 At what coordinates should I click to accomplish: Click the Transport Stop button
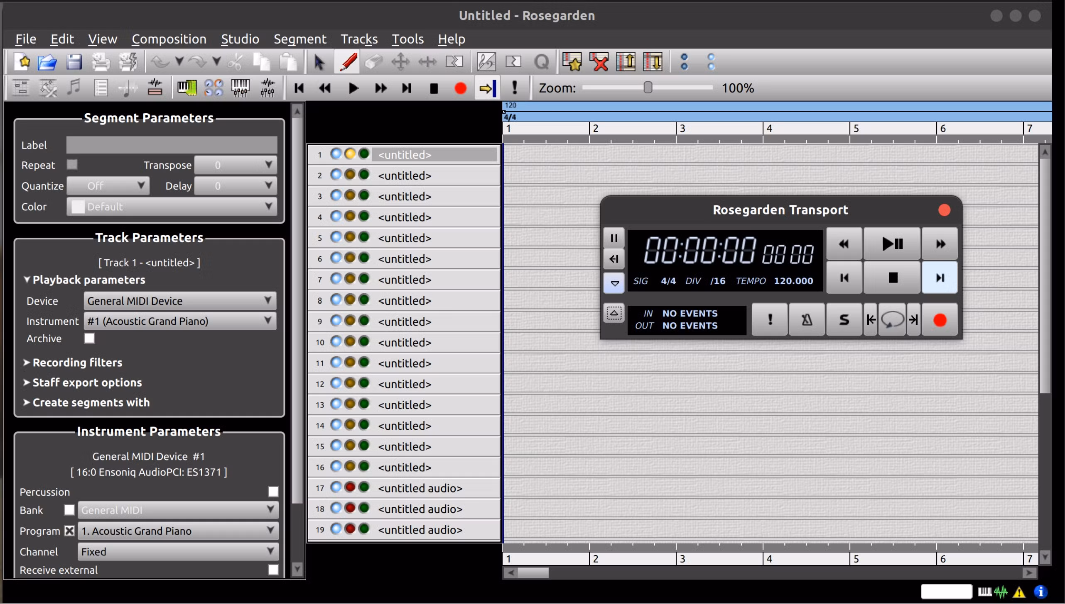[892, 278]
